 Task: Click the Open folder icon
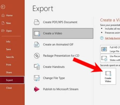[x=3, y=31]
